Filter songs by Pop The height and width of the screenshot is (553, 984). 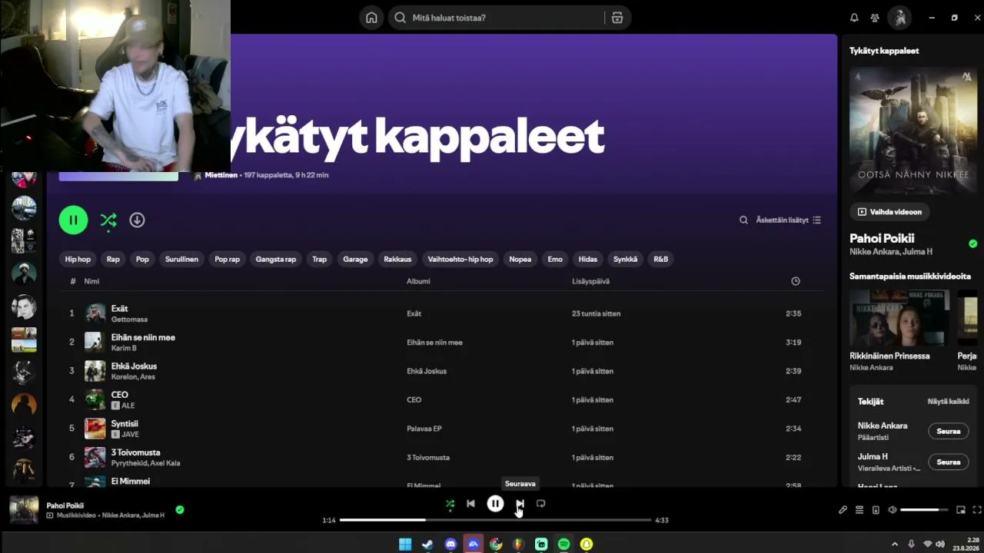click(x=142, y=260)
